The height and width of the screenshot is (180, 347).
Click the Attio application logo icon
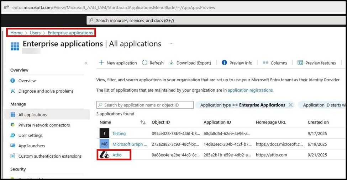(x=104, y=154)
